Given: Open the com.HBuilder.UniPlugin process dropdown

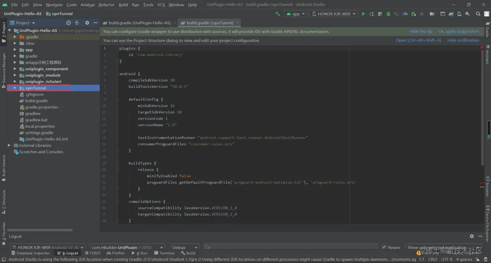Looking at the screenshot, I should (x=127, y=247).
